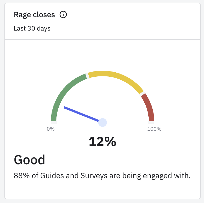Click the 100% gauge label

click(x=154, y=129)
